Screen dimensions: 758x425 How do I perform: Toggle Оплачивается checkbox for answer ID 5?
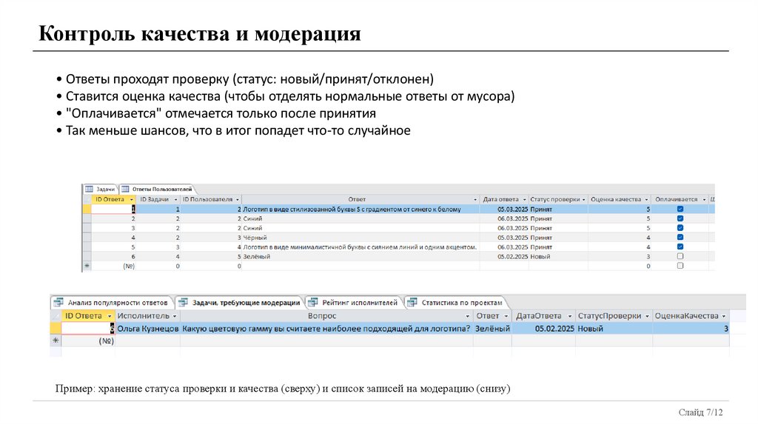pos(680,247)
